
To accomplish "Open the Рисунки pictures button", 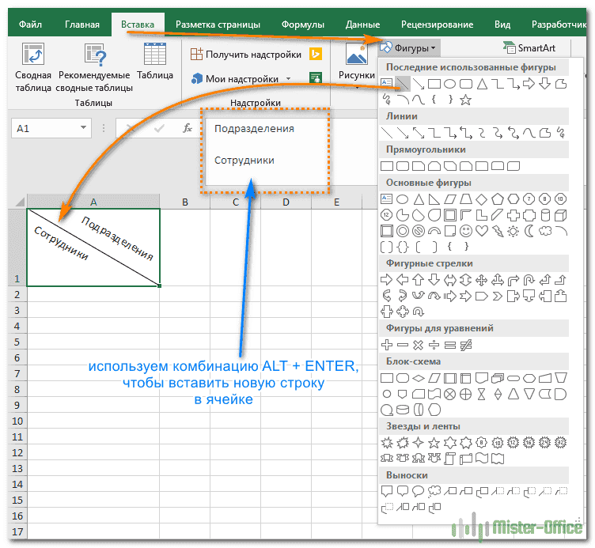I will [x=357, y=63].
